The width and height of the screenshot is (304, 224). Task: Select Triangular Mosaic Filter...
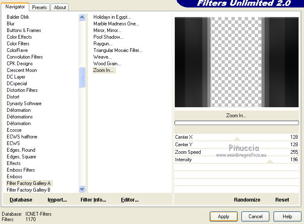coord(118,50)
